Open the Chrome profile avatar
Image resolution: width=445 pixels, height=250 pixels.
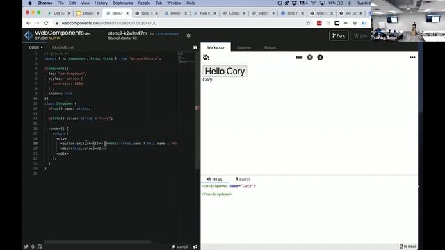[x=364, y=23]
